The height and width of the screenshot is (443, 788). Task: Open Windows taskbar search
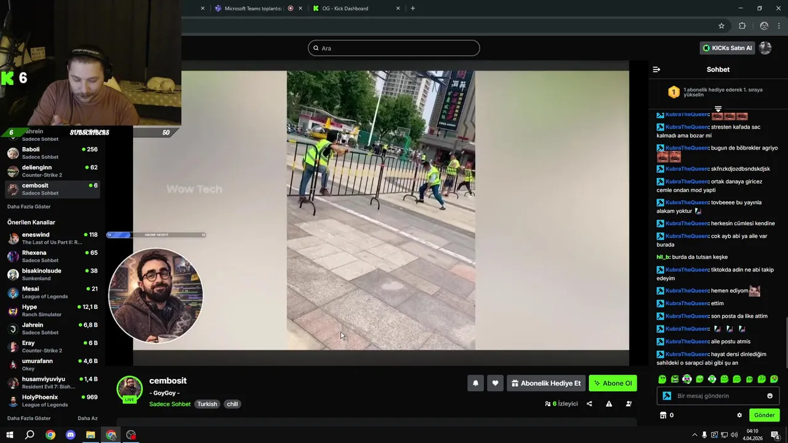pyautogui.click(x=30, y=435)
